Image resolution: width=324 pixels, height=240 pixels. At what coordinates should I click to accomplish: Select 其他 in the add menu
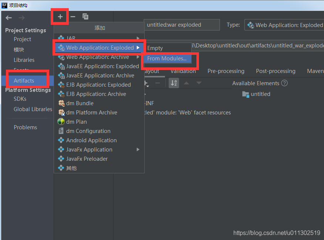pyautogui.click(x=99, y=168)
